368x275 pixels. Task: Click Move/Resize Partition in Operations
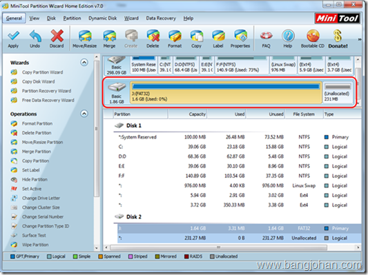43,142
